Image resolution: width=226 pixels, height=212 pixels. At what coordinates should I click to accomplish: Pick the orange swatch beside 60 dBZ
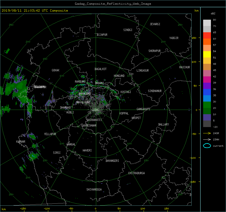coord(207,42)
